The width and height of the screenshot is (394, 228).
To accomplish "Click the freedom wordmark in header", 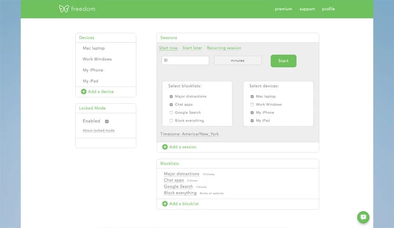I will click(x=83, y=9).
